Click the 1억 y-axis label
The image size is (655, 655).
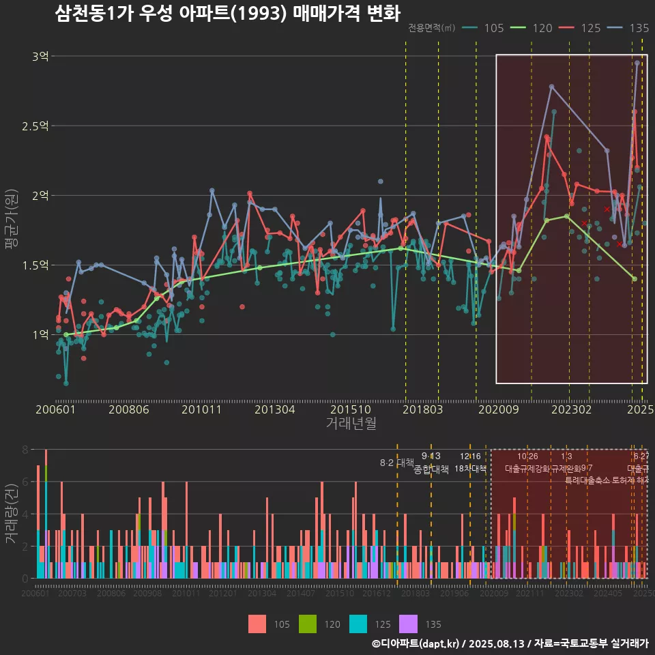40,334
